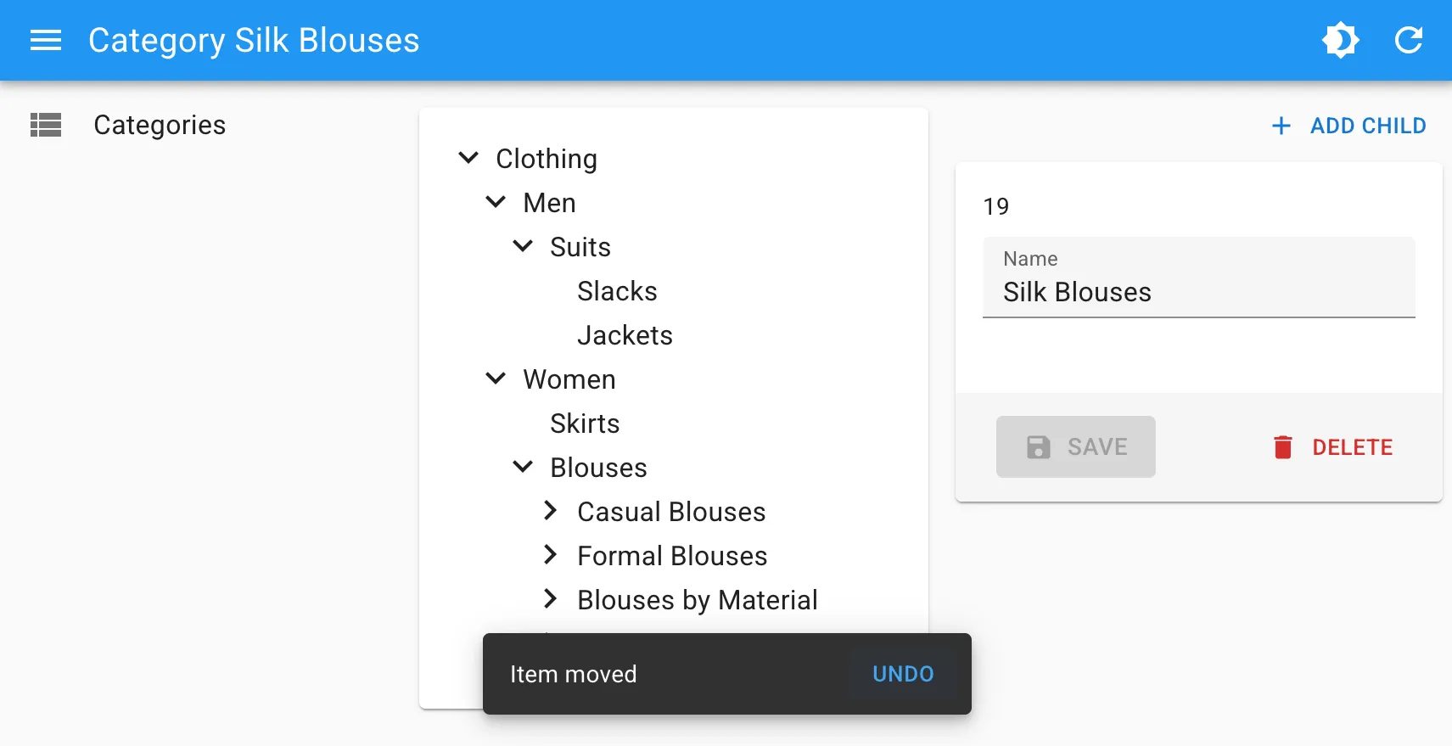Click the Categories list icon
The height and width of the screenshot is (746, 1452).
point(46,125)
